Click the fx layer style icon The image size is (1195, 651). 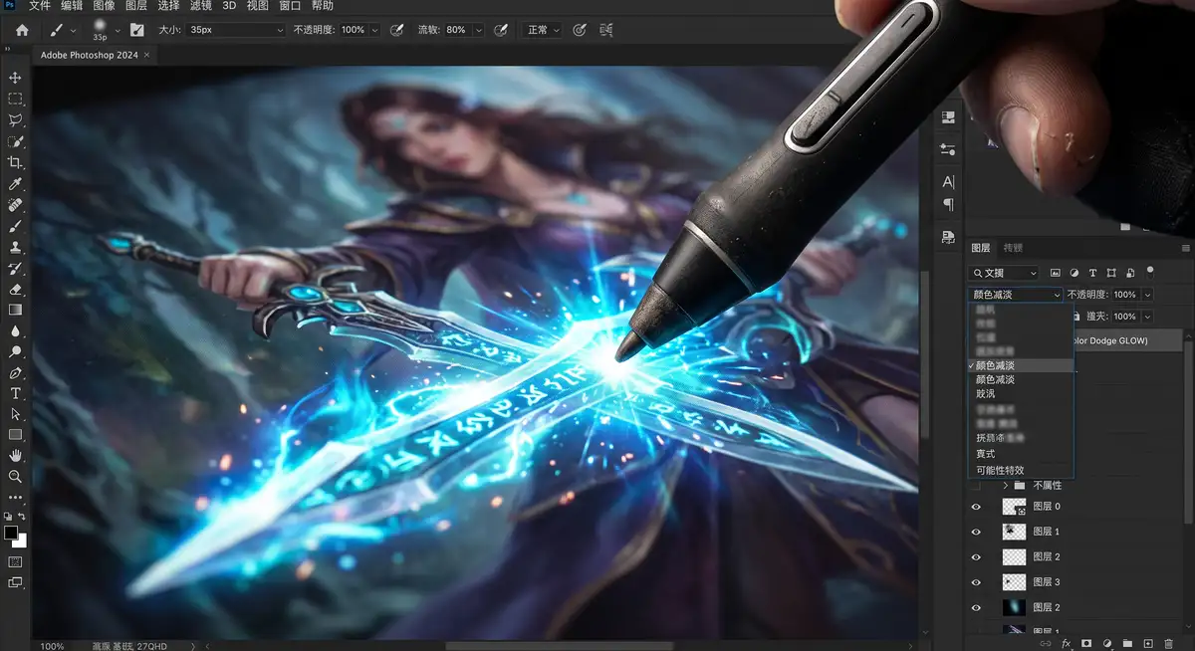[1066, 644]
